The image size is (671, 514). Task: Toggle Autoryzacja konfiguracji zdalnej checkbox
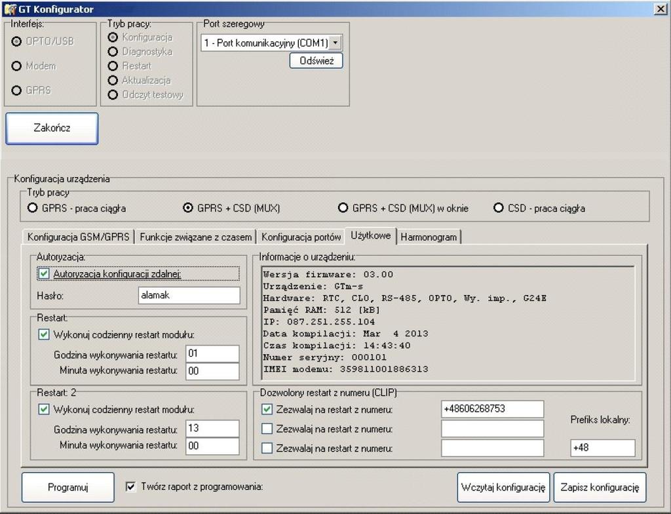coord(44,273)
